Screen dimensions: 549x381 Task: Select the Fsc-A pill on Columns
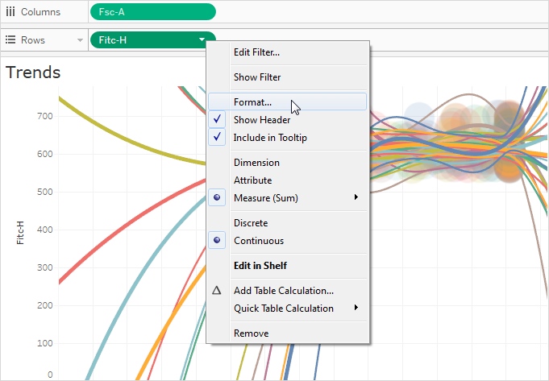pos(153,12)
